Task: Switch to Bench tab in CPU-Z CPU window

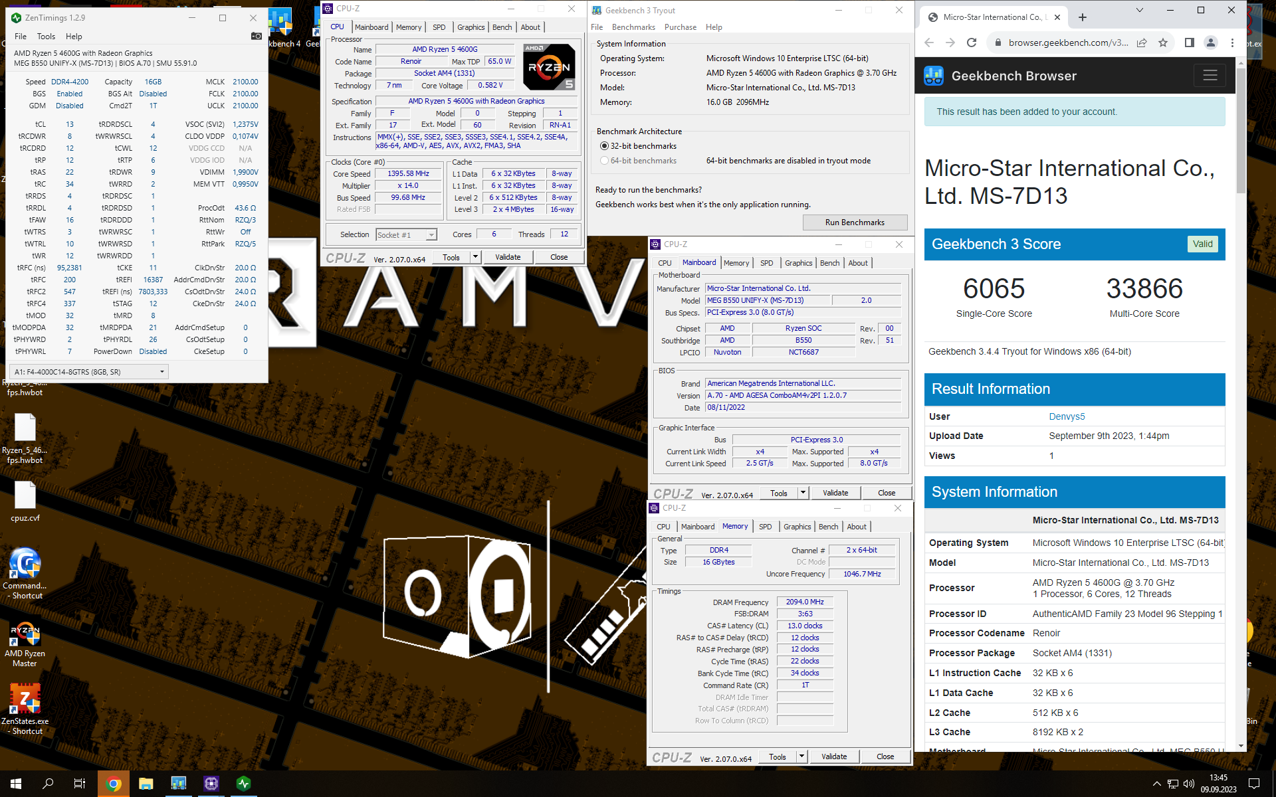Action: [502, 27]
